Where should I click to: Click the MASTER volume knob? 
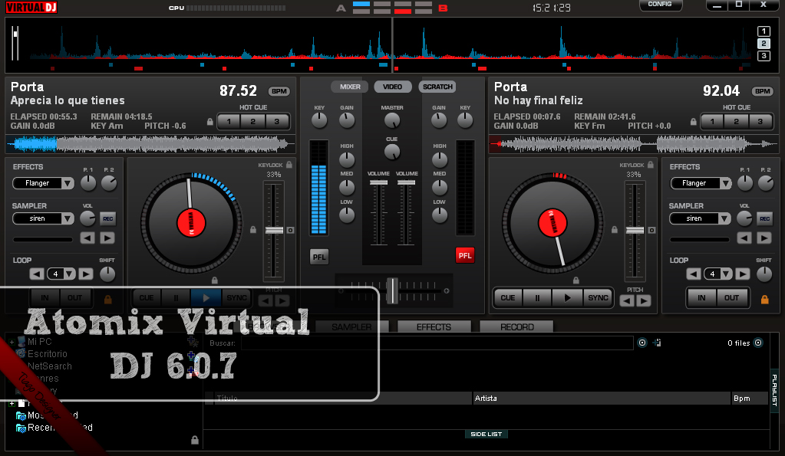392,120
